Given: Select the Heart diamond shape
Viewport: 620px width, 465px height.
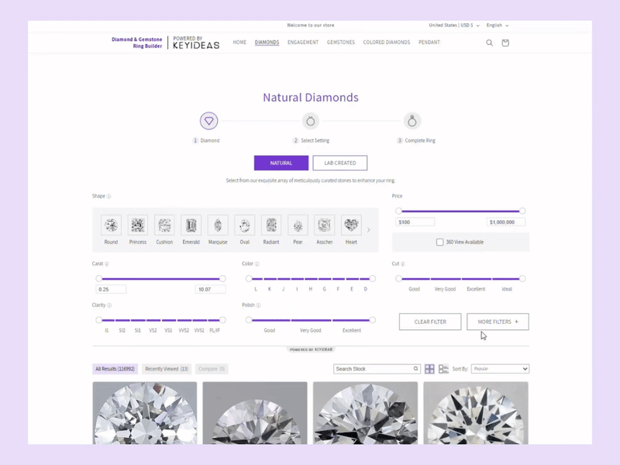Looking at the screenshot, I should point(351,230).
